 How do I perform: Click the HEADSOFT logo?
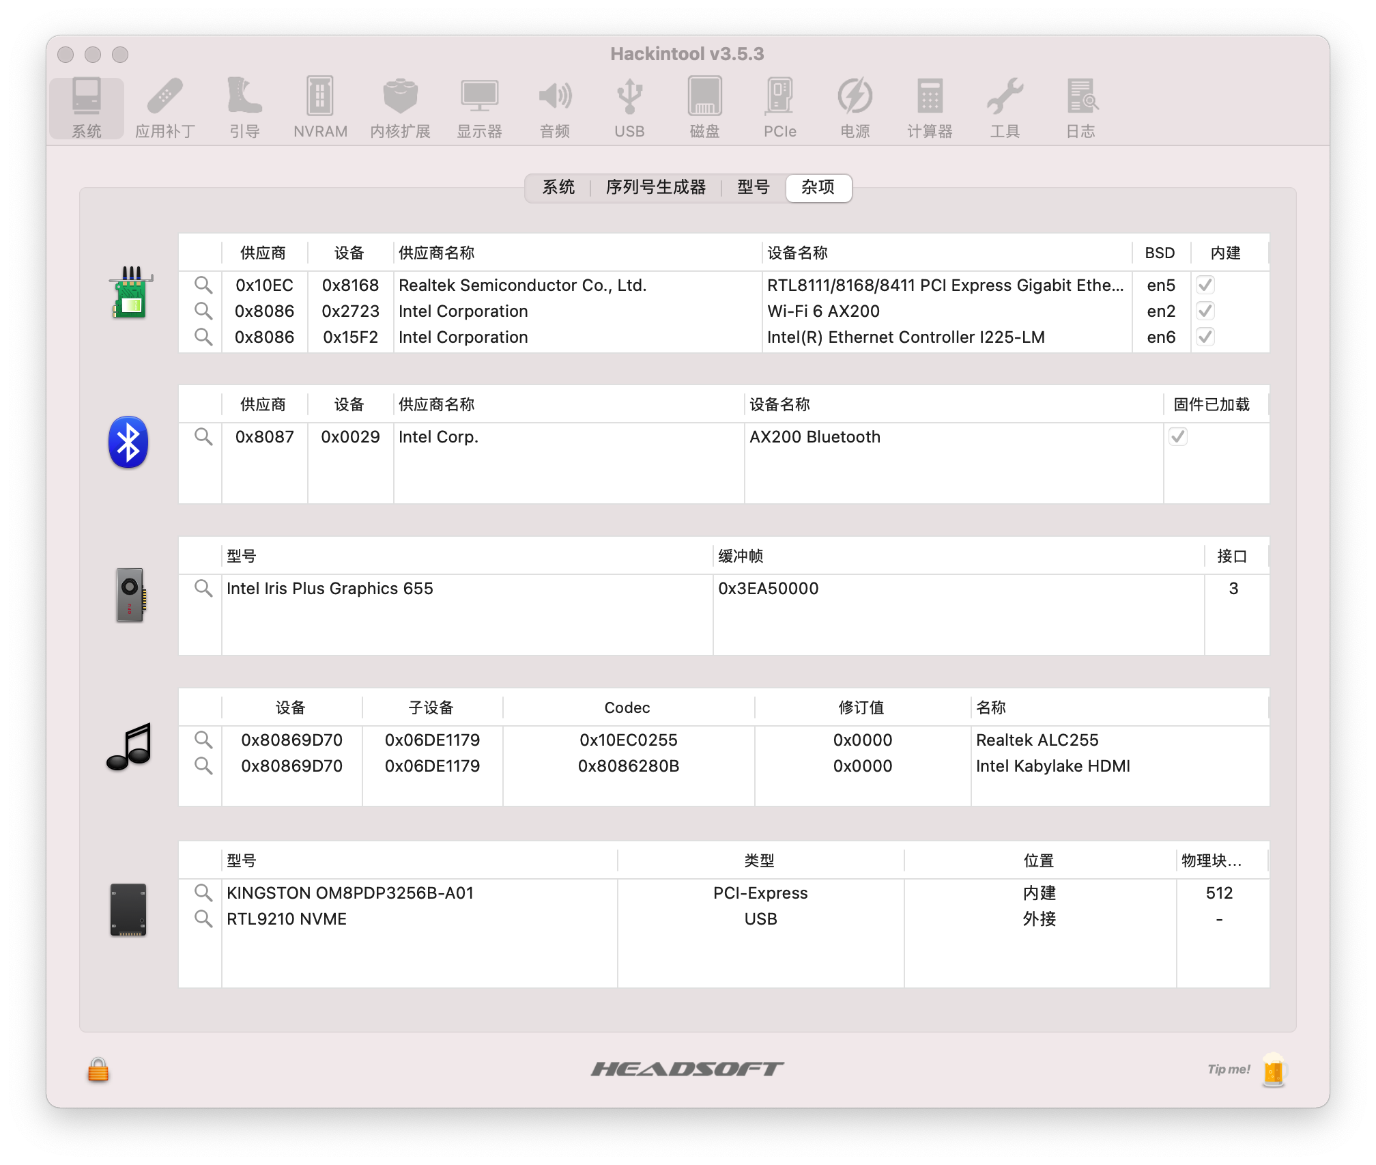coord(687,1069)
